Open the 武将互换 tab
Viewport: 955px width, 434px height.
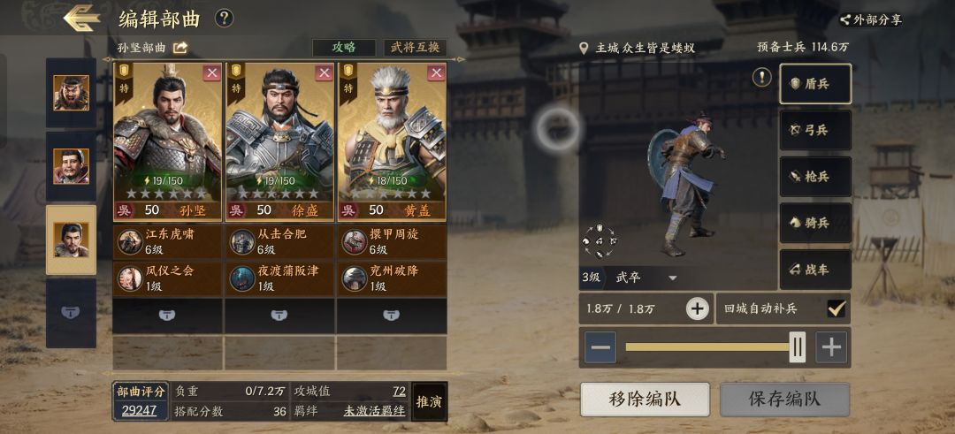(415, 48)
